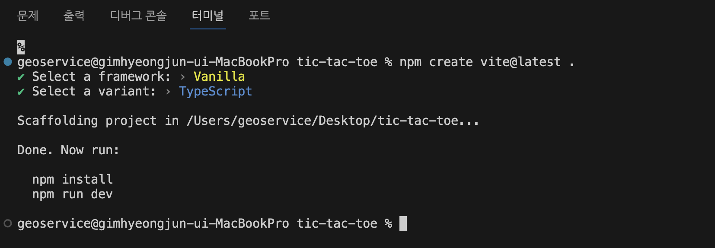Open the 문제 (Problems) tab
This screenshot has height=248, width=715.
tap(28, 16)
